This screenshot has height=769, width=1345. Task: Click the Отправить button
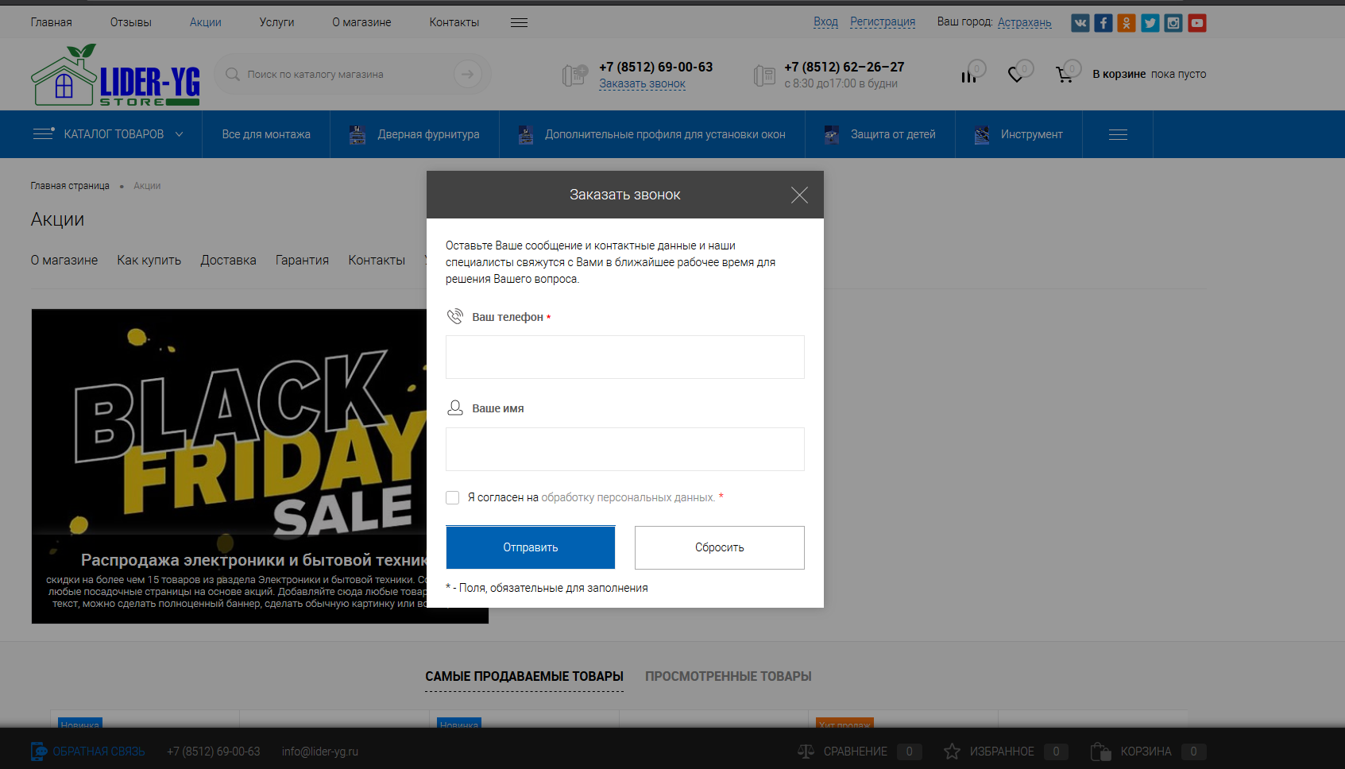point(531,547)
